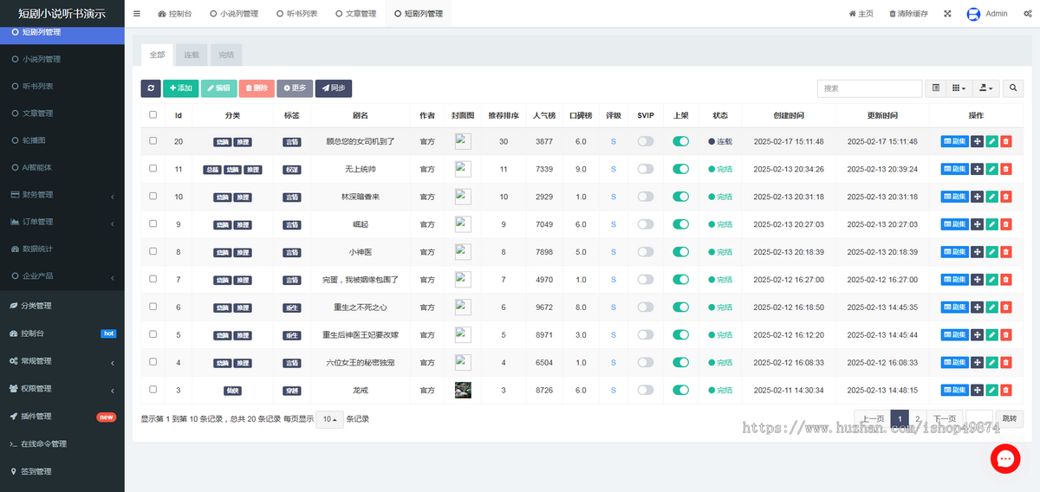Click delete trash icon for row Id 9

click(x=1005, y=224)
